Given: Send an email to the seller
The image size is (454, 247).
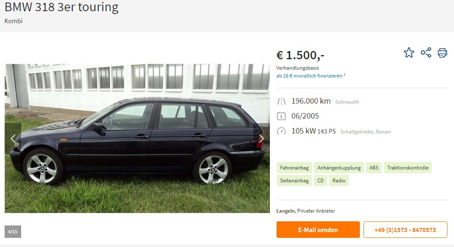Looking at the screenshot, I should [318, 230].
